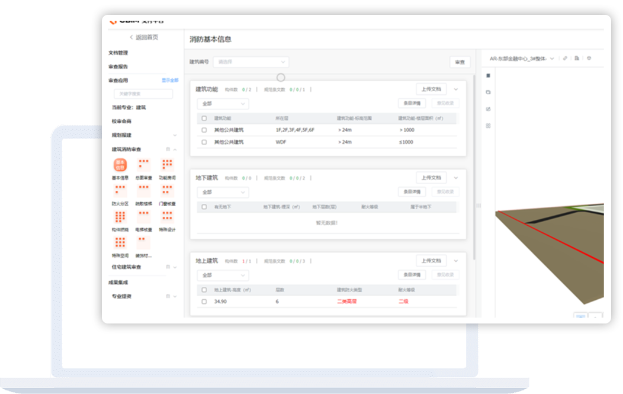Click the panel divider handle beside the 3D viewer
Viewport: 623px width, 394px height.
click(x=479, y=205)
